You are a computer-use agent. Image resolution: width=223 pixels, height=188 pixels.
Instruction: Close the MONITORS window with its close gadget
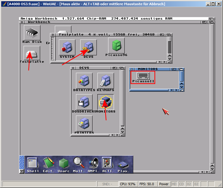coord(132,69)
